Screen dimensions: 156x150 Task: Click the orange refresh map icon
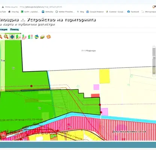point(49,37)
